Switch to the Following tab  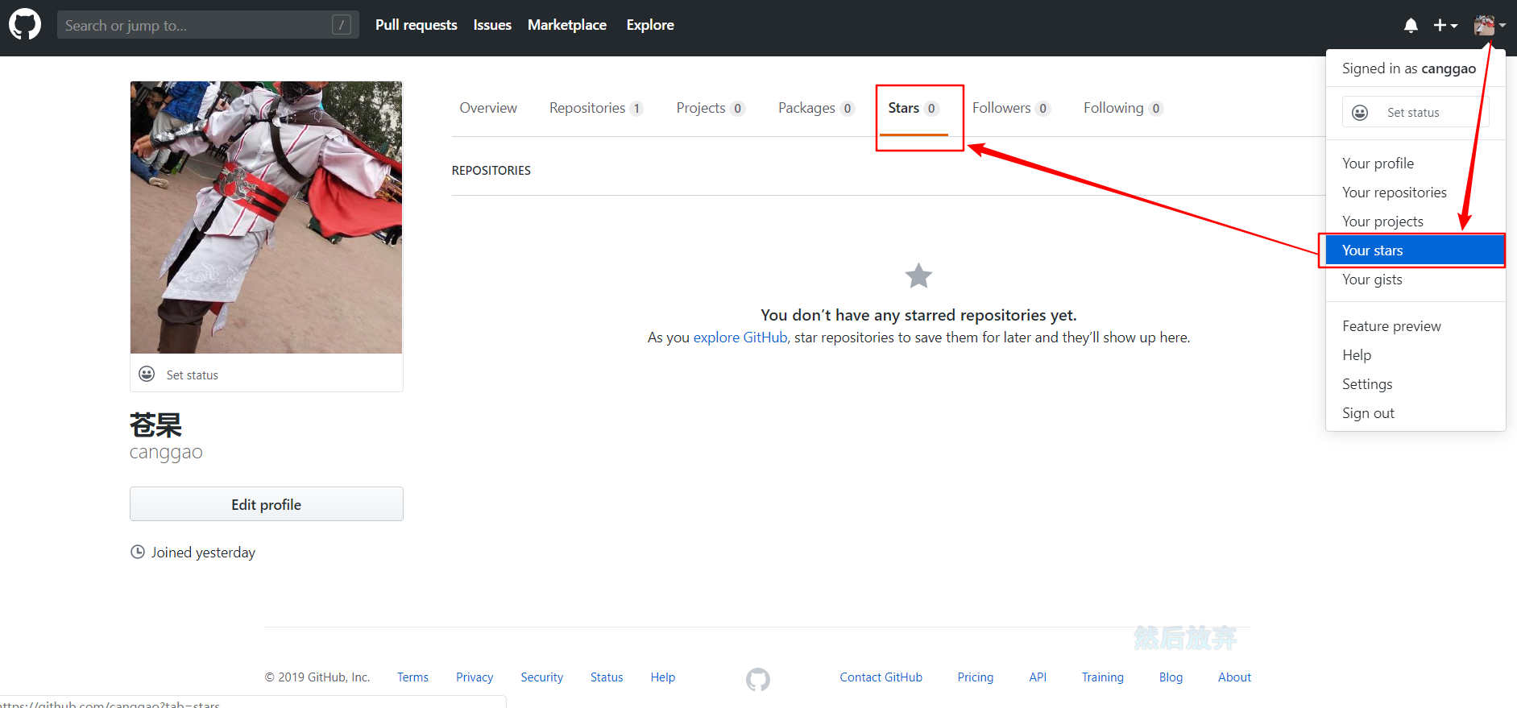point(1123,108)
